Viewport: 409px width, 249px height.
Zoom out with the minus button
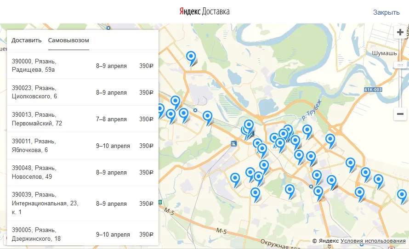[x=400, y=113]
